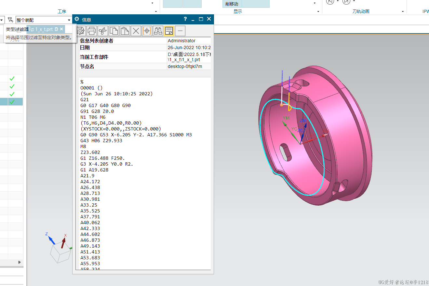
Task: Click the right scroll arrow of the navigator panel
Action: pyautogui.click(x=20, y=262)
